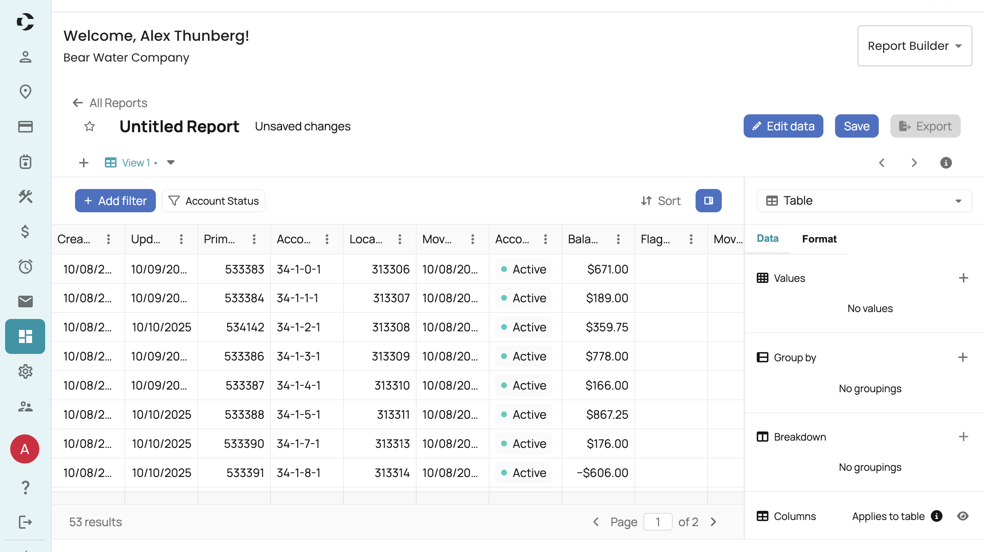
Task: Click the logout icon in sidebar
Action: (25, 522)
